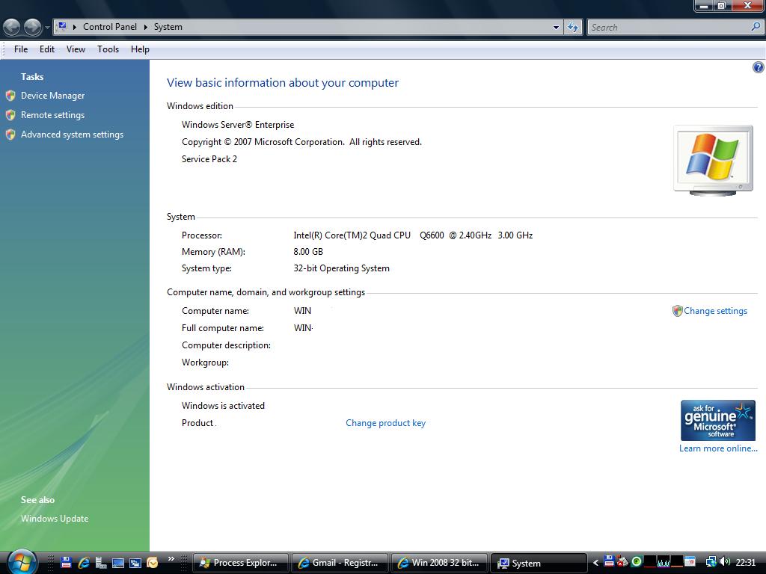Open Device Manager from Tasks
This screenshot has width=766, height=574.
(x=52, y=96)
